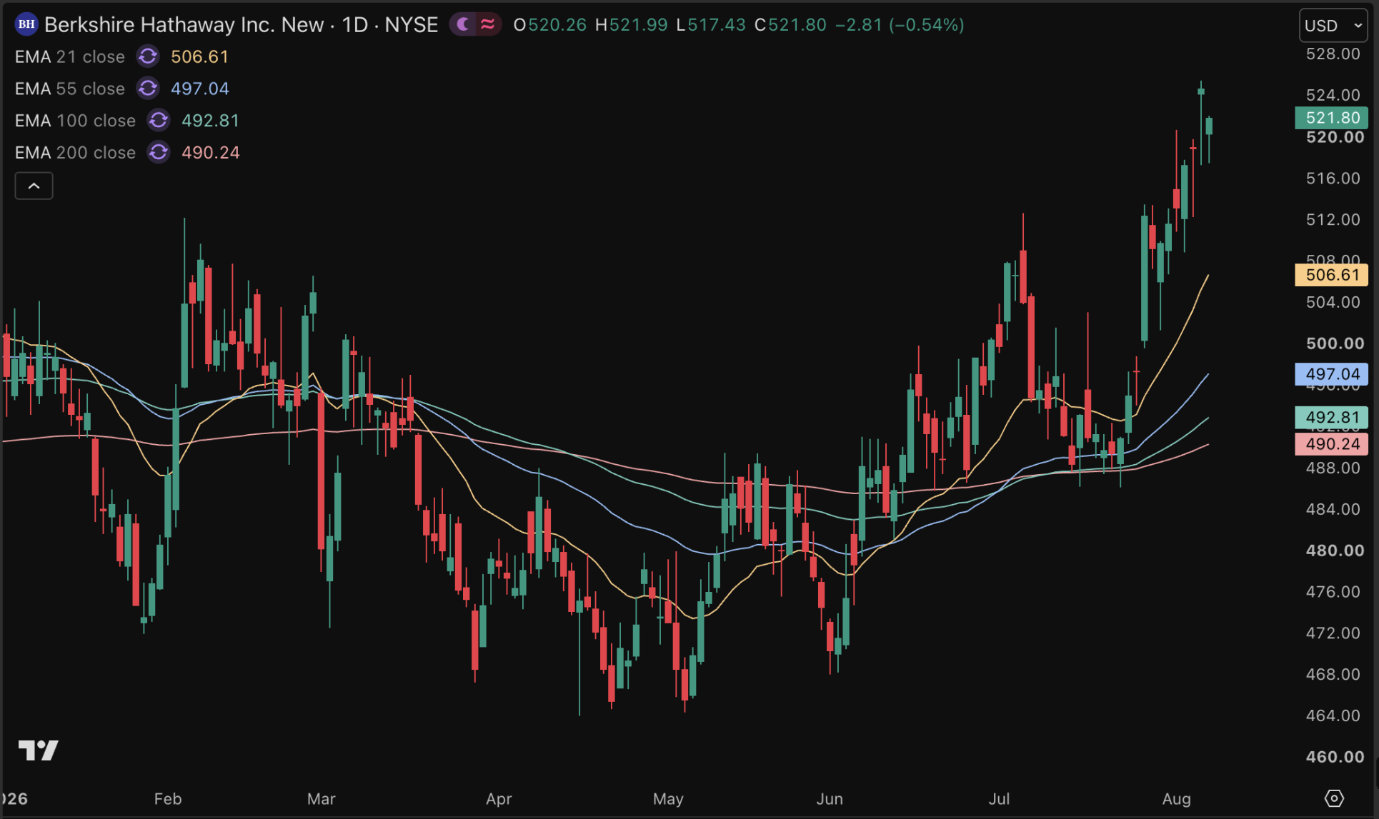Image resolution: width=1379 pixels, height=819 pixels.
Task: Click the 524.00 price axis label
Action: tap(1333, 95)
